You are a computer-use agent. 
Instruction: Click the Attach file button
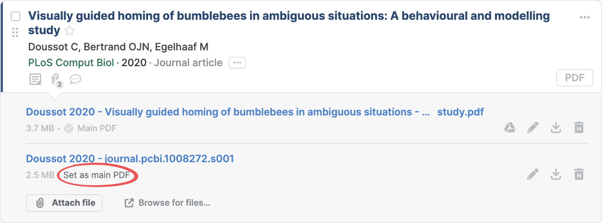(64, 203)
